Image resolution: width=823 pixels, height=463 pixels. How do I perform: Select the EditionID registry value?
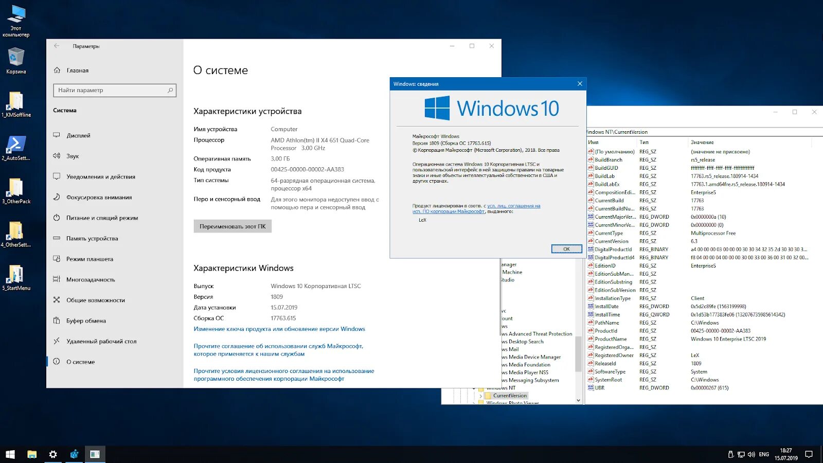point(605,266)
